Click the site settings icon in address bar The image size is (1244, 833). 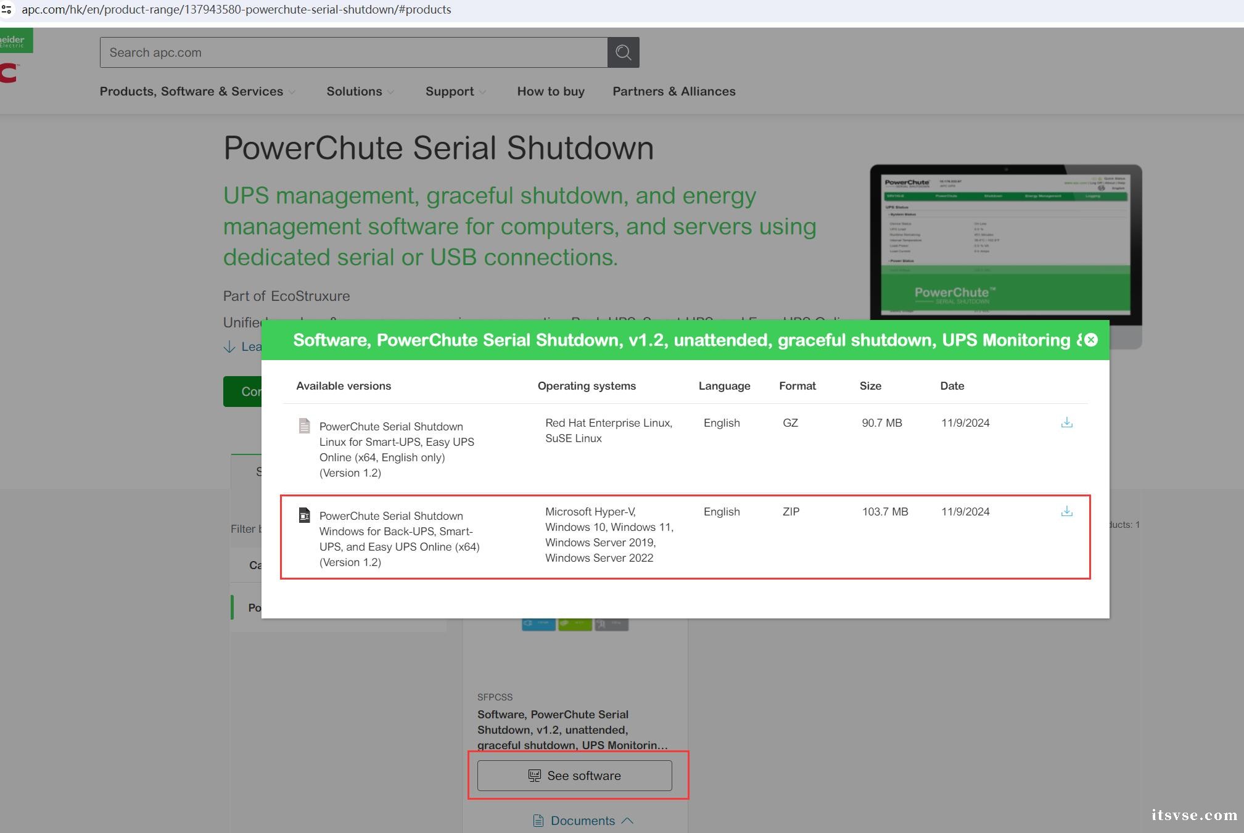pos(6,9)
